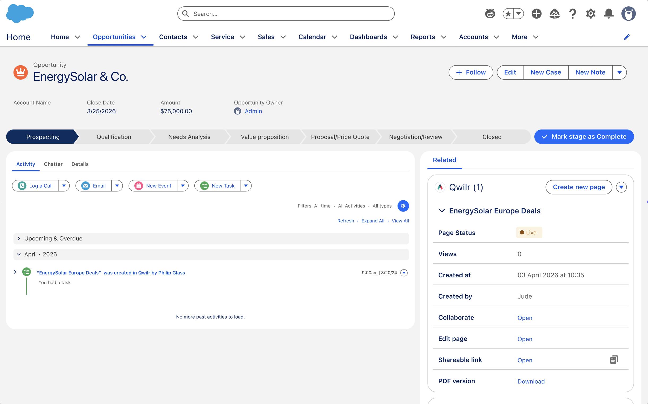The width and height of the screenshot is (648, 404).
Task: Click the pencil edit navigation icon
Action: 626,37
